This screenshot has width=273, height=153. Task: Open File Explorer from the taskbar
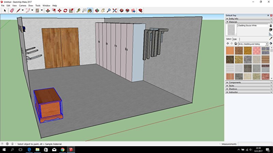click(38, 150)
